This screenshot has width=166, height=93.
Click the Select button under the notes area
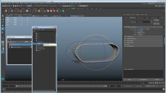(130, 80)
